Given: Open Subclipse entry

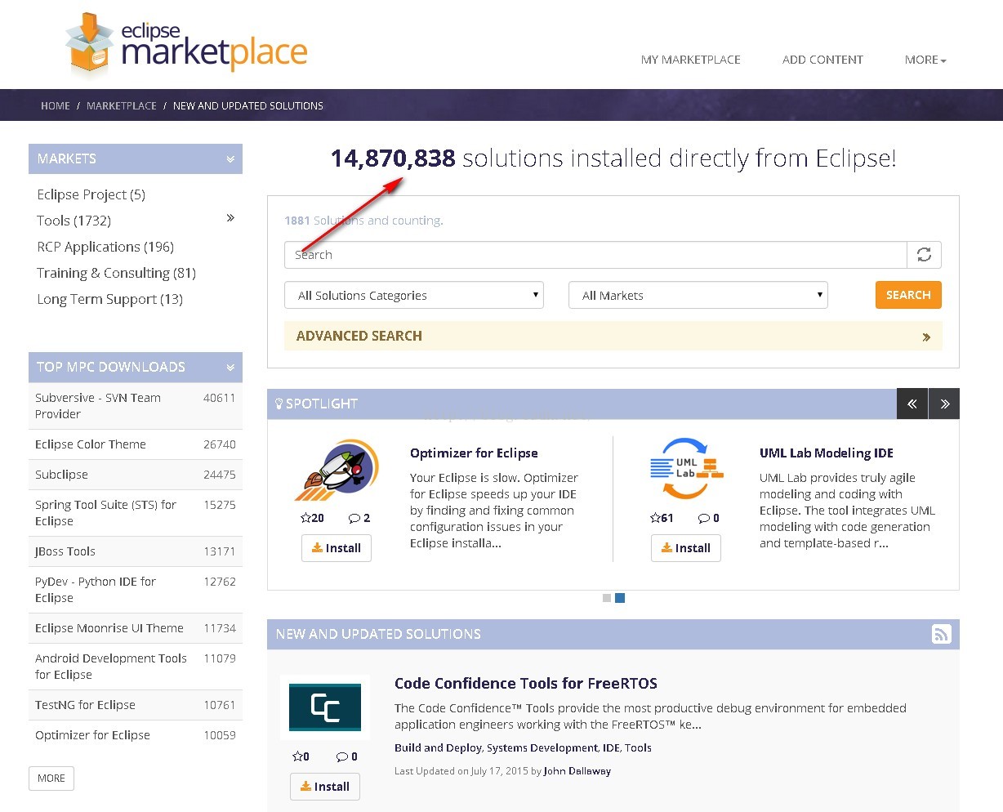Looking at the screenshot, I should pos(61,475).
